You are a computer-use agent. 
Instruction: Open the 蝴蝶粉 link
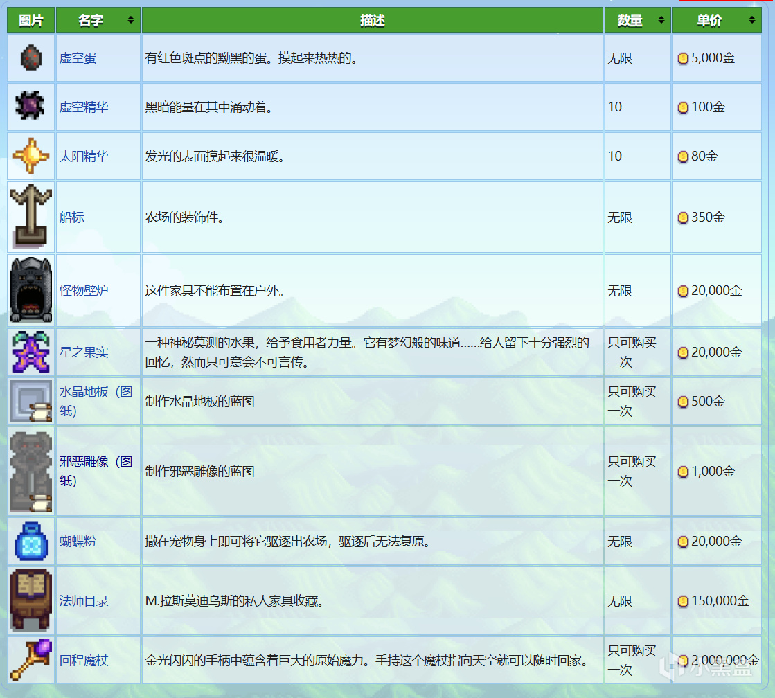pyautogui.click(x=78, y=542)
